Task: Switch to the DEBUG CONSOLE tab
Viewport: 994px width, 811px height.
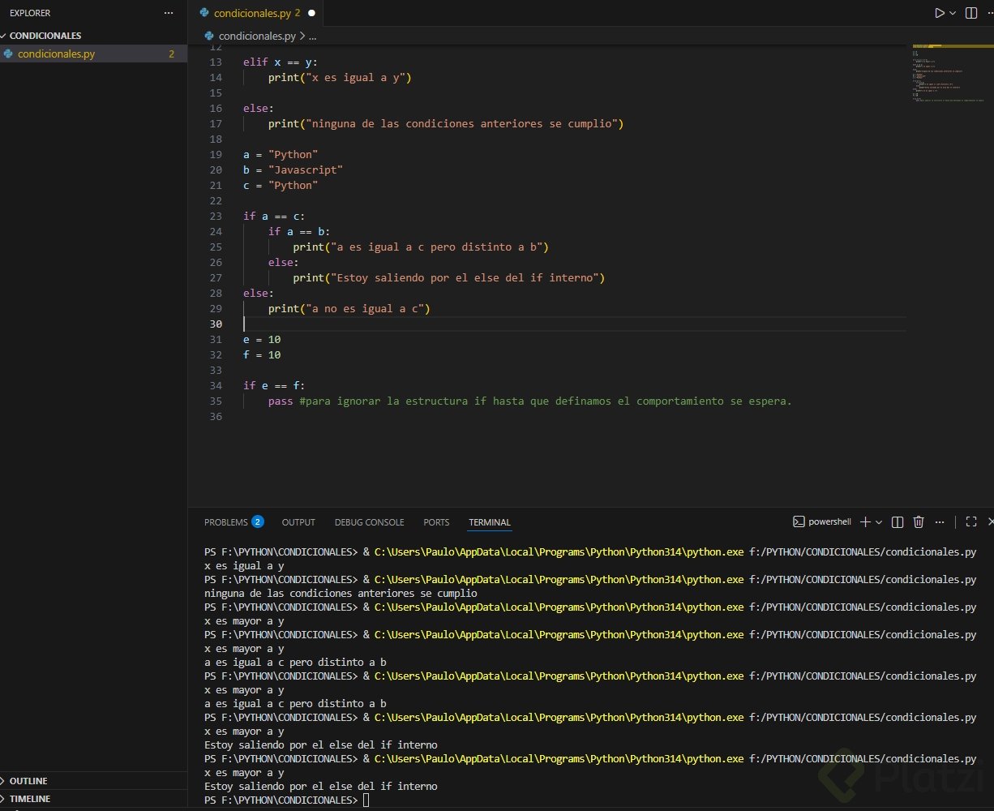Action: [x=369, y=522]
